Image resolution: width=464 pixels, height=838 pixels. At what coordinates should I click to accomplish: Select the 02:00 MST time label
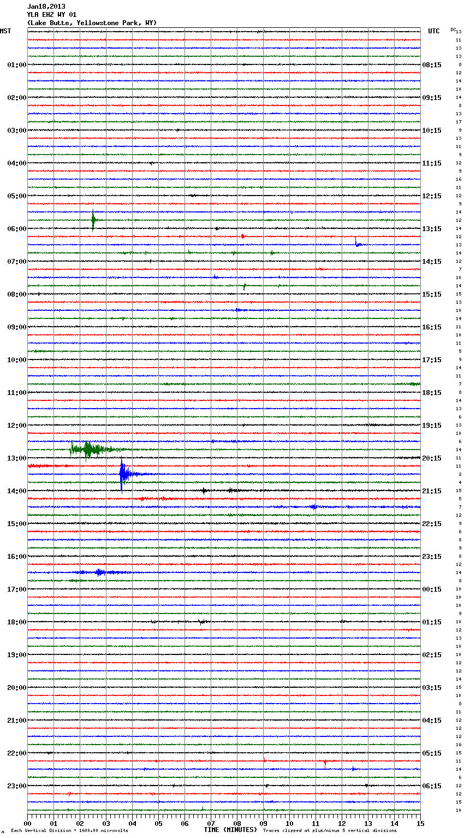[x=17, y=98]
